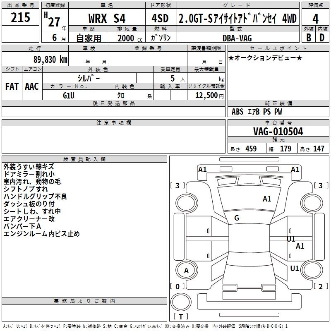
Task: Click inspector note 外装うすい線キズ
Action: coord(29,167)
